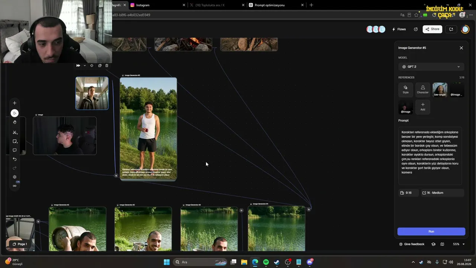Viewport: 476px width, 268px height.
Task: Select the pointer cursor tool
Action: (15, 113)
